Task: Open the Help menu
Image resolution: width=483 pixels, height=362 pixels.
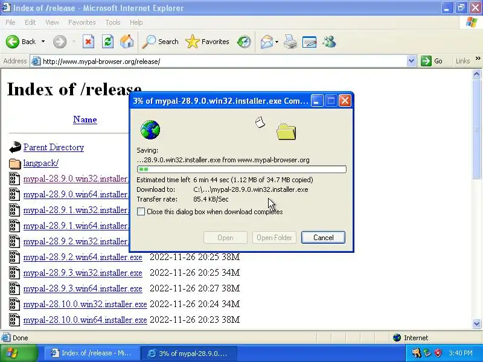Action: [136, 22]
